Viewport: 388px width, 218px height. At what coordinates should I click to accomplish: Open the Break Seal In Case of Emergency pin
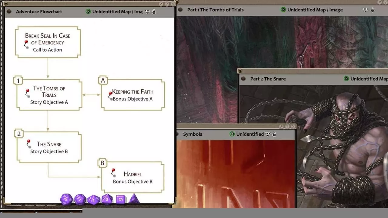click(26, 44)
